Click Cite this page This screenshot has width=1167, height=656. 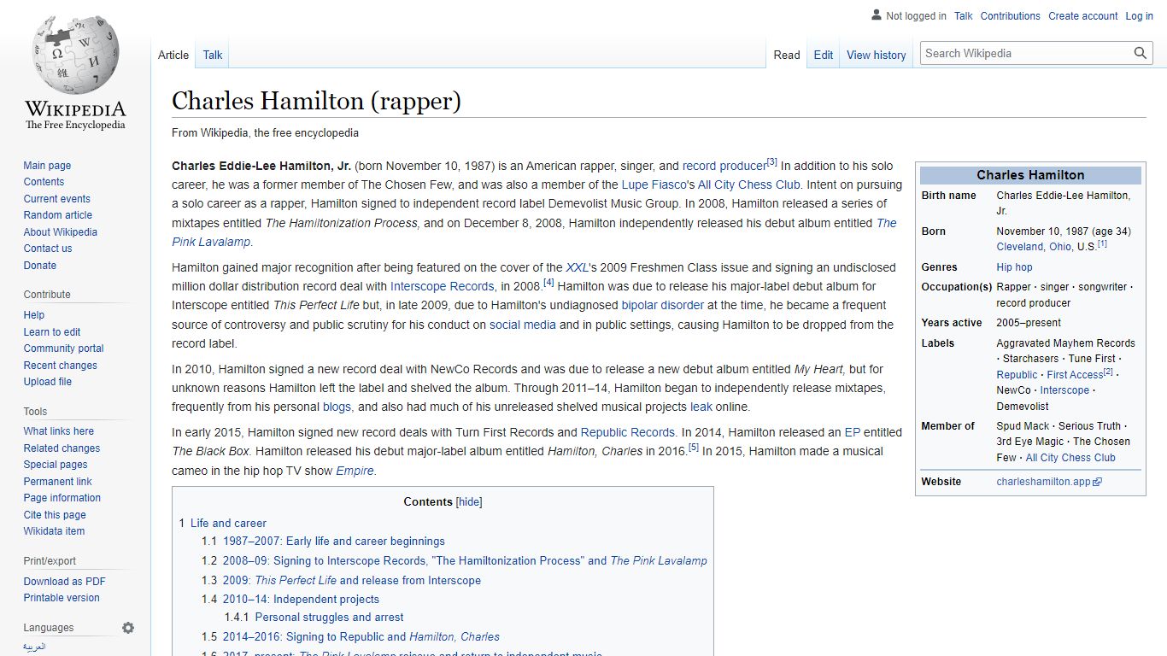coord(55,515)
